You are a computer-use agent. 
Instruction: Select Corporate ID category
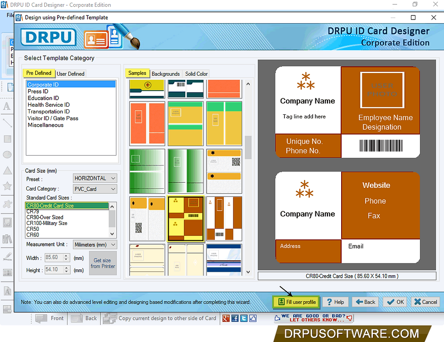(71, 84)
